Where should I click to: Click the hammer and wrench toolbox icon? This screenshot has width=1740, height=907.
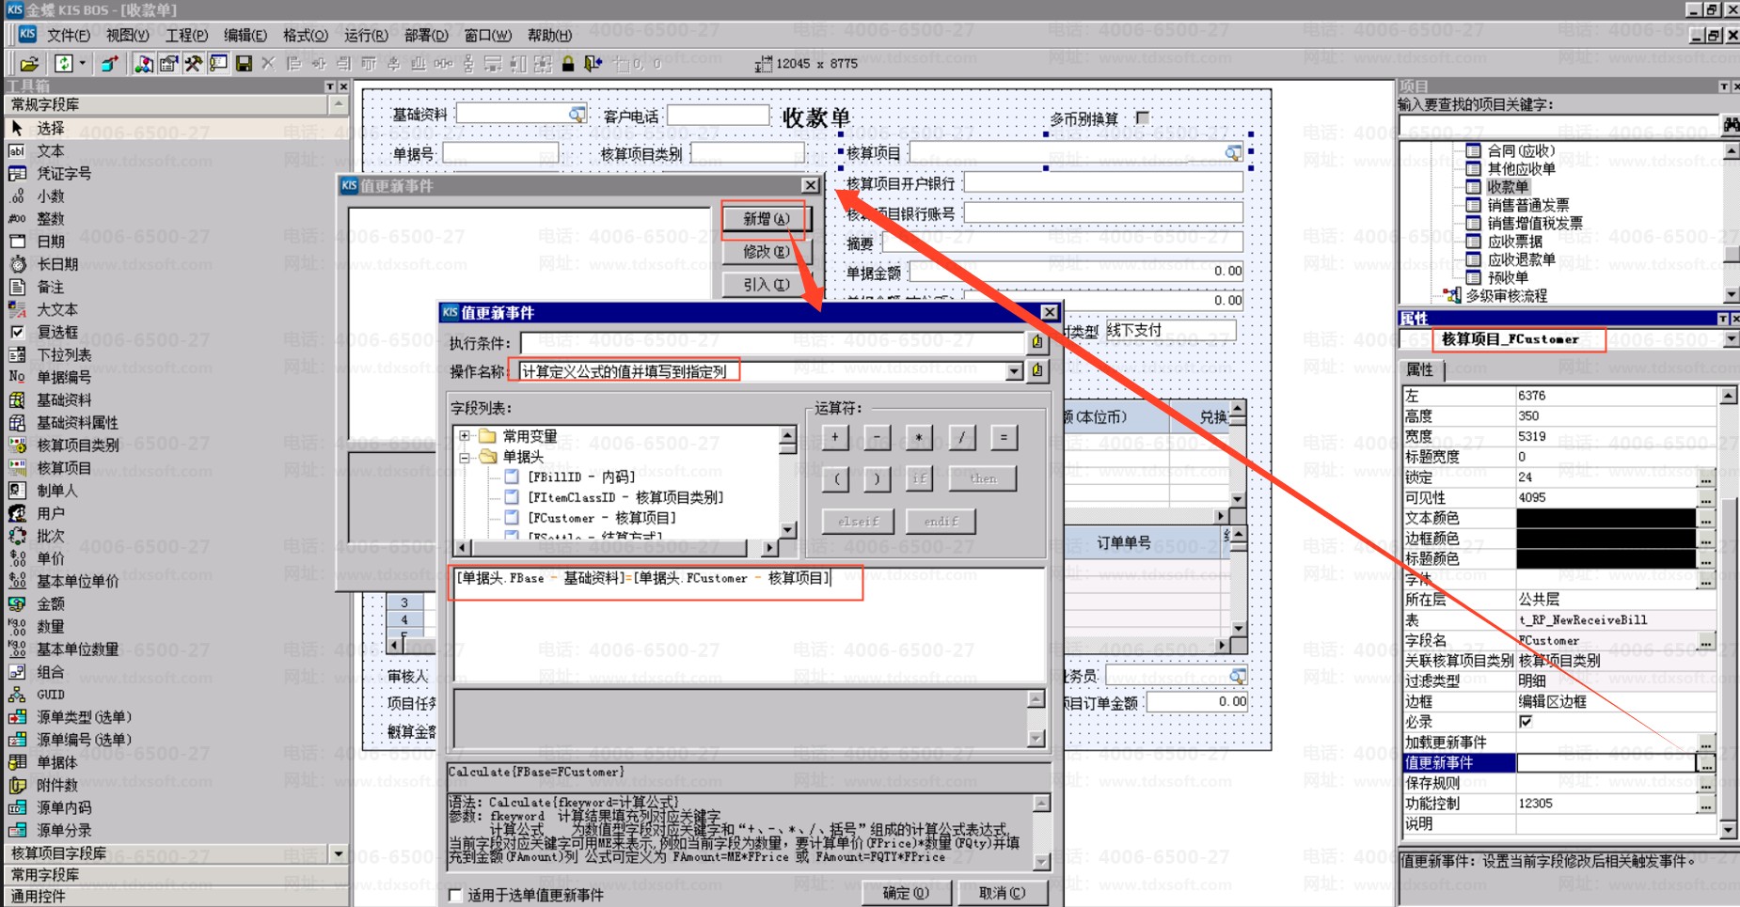193,64
